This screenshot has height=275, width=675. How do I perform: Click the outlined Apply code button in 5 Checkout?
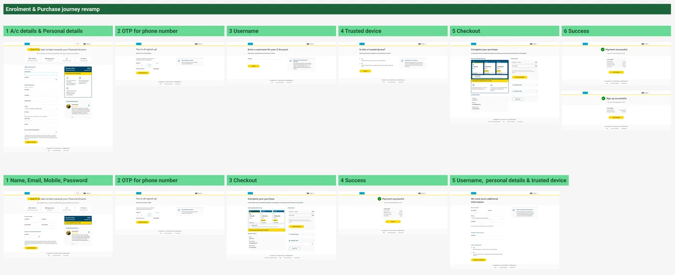pos(518,99)
